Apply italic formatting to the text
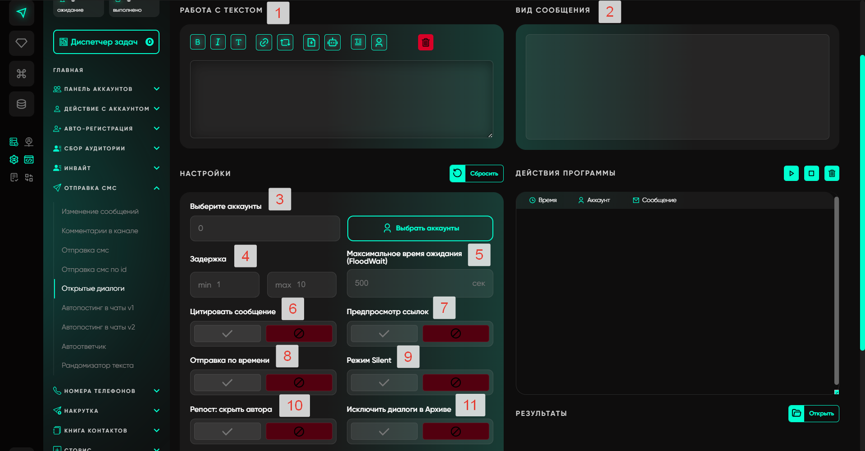The height and width of the screenshot is (451, 865). pyautogui.click(x=218, y=42)
